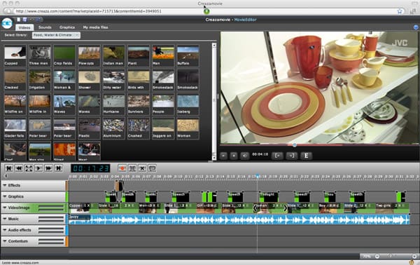The image size is (420, 265).
Task: Select the Iceberg video thumbnail
Action: coord(188,104)
